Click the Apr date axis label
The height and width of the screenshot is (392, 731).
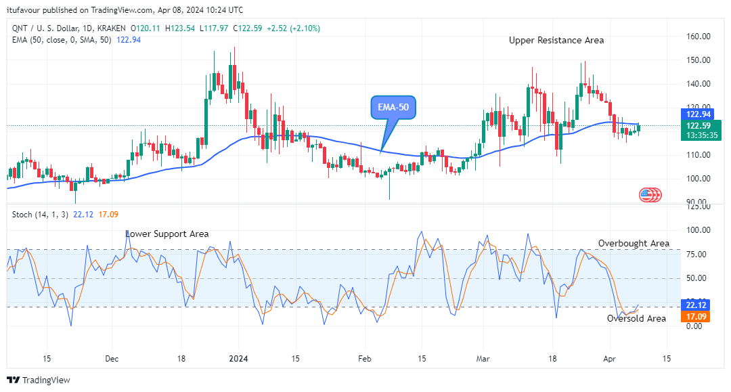pyautogui.click(x=609, y=358)
